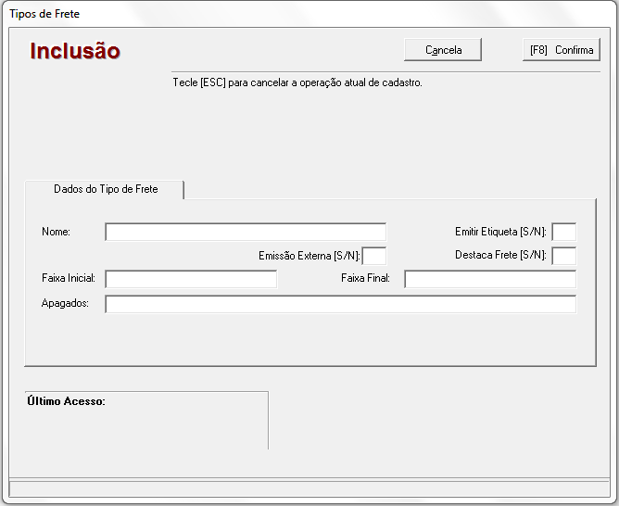Screen dimensions: 619x506
Task: Click the Cancela button
Action: tap(443, 50)
